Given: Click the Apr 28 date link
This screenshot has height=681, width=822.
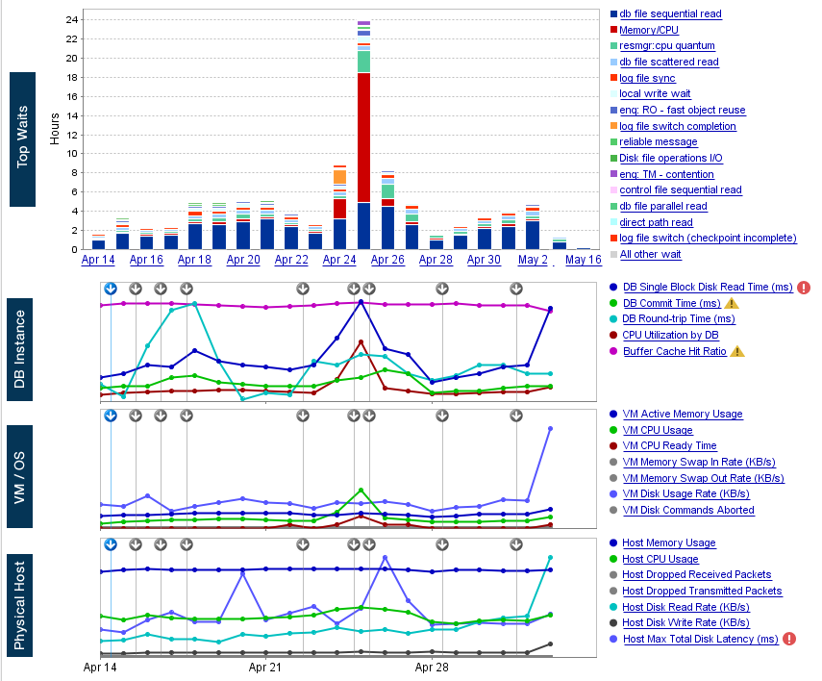Looking at the screenshot, I should [436, 260].
